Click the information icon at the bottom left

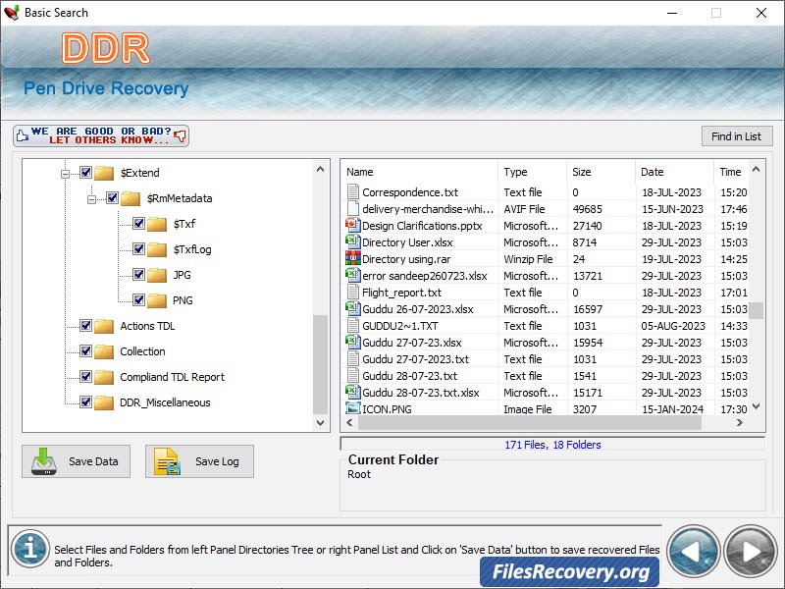click(29, 550)
